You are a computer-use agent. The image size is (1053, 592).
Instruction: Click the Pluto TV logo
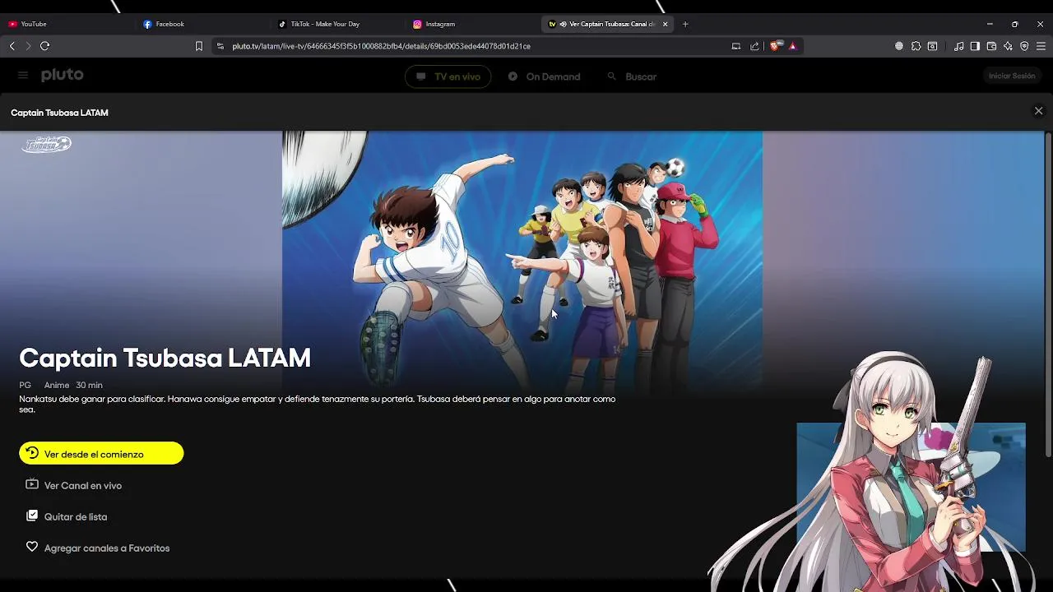click(x=63, y=75)
